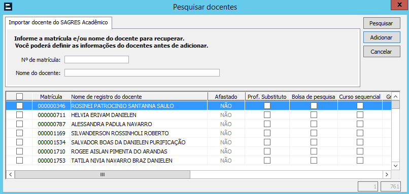This screenshot has width=409, height=194.
Task: Click the application icon in the title bar
Action: tap(9, 7)
